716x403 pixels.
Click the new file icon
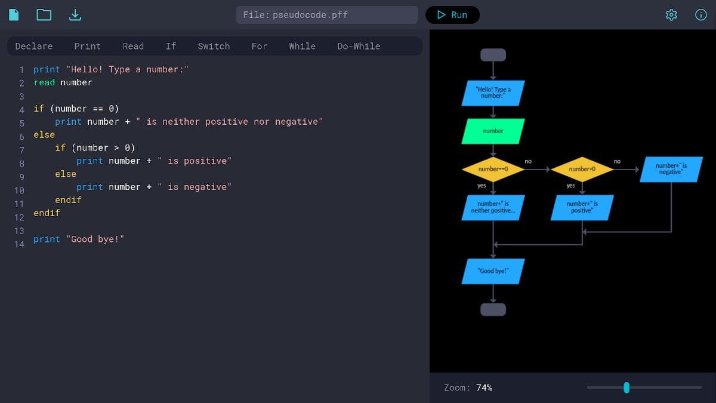click(14, 15)
